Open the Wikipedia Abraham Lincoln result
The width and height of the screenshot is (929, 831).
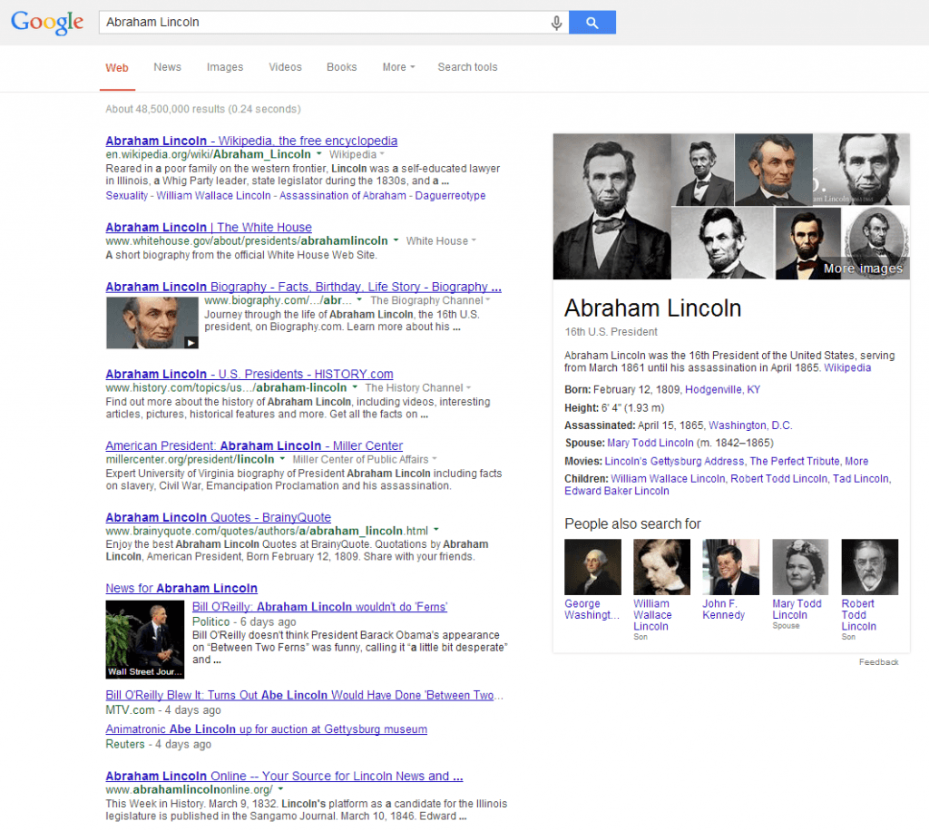coord(251,141)
